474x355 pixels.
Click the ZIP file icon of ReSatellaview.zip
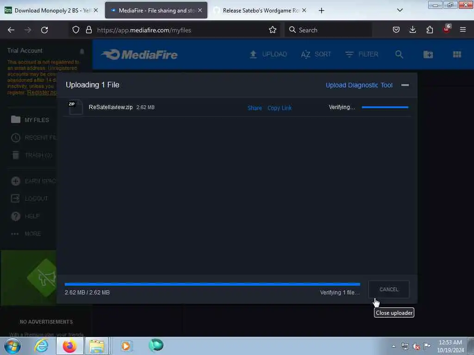pos(75,107)
